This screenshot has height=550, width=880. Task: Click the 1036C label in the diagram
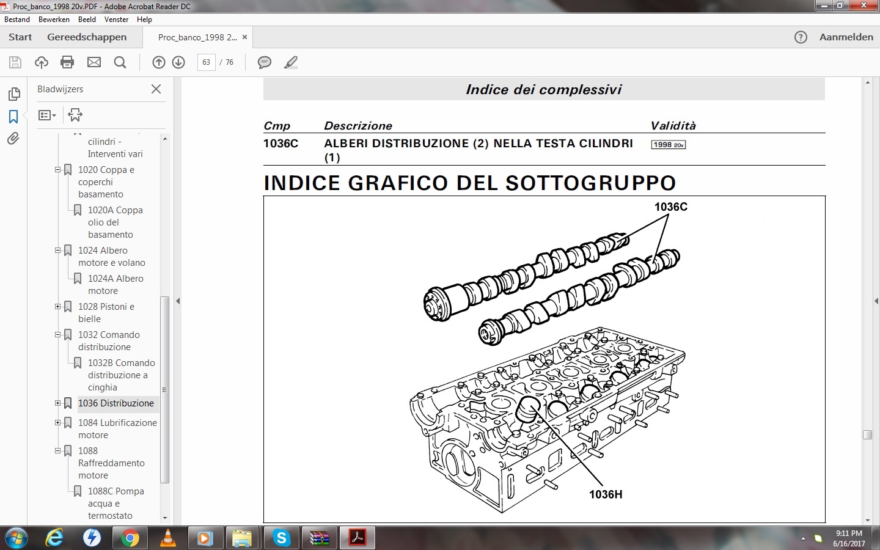pyautogui.click(x=670, y=207)
